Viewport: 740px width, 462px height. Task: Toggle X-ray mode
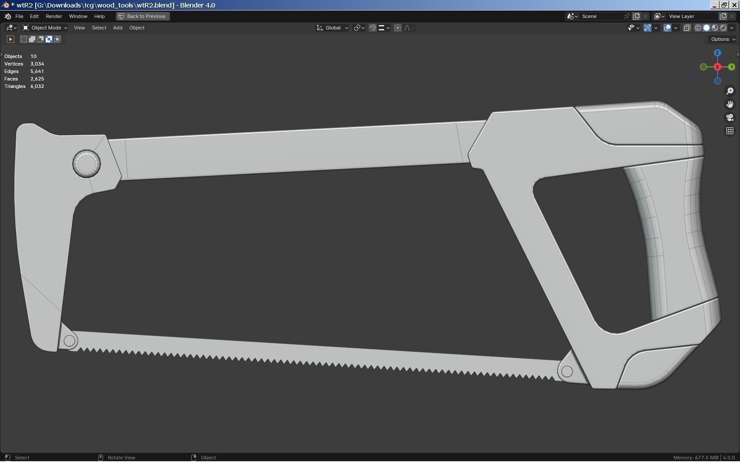tap(687, 28)
